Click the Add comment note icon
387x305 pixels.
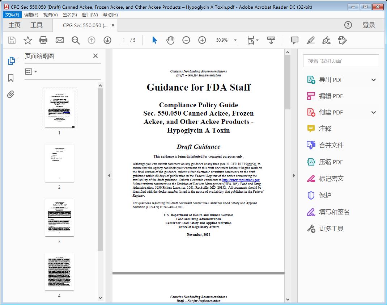click(x=295, y=40)
